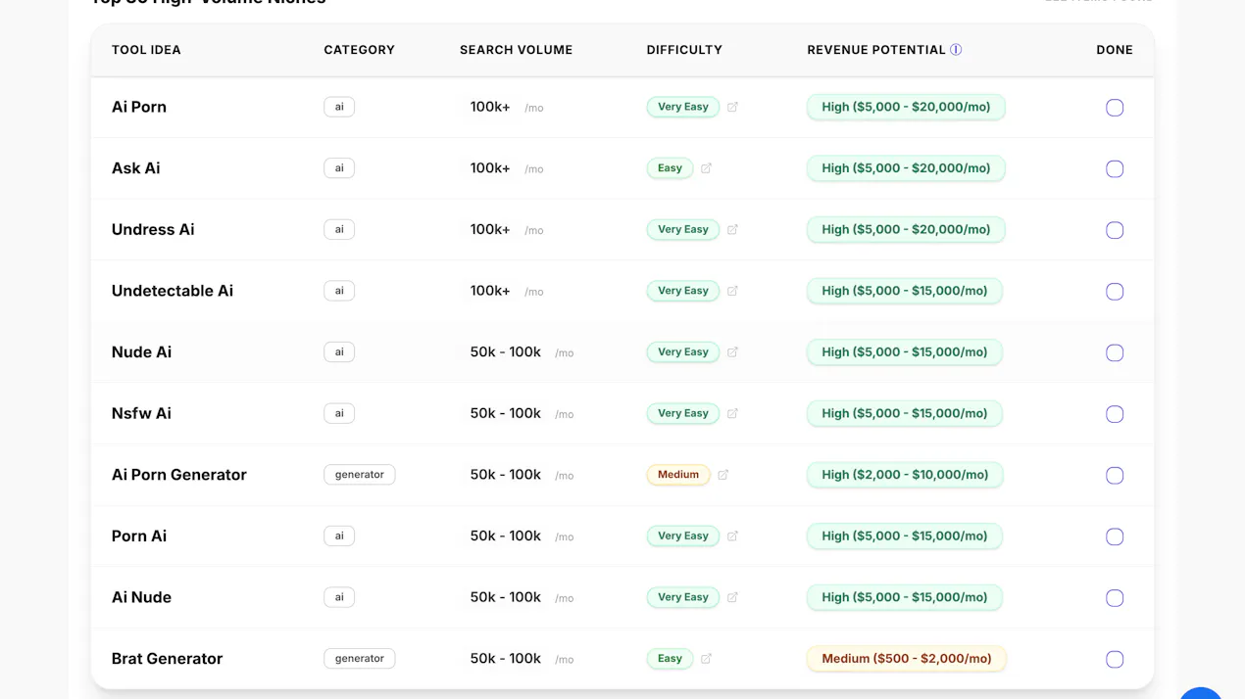This screenshot has width=1245, height=699.
Task: Select the Brat Generator tool idea name
Action: click(168, 659)
